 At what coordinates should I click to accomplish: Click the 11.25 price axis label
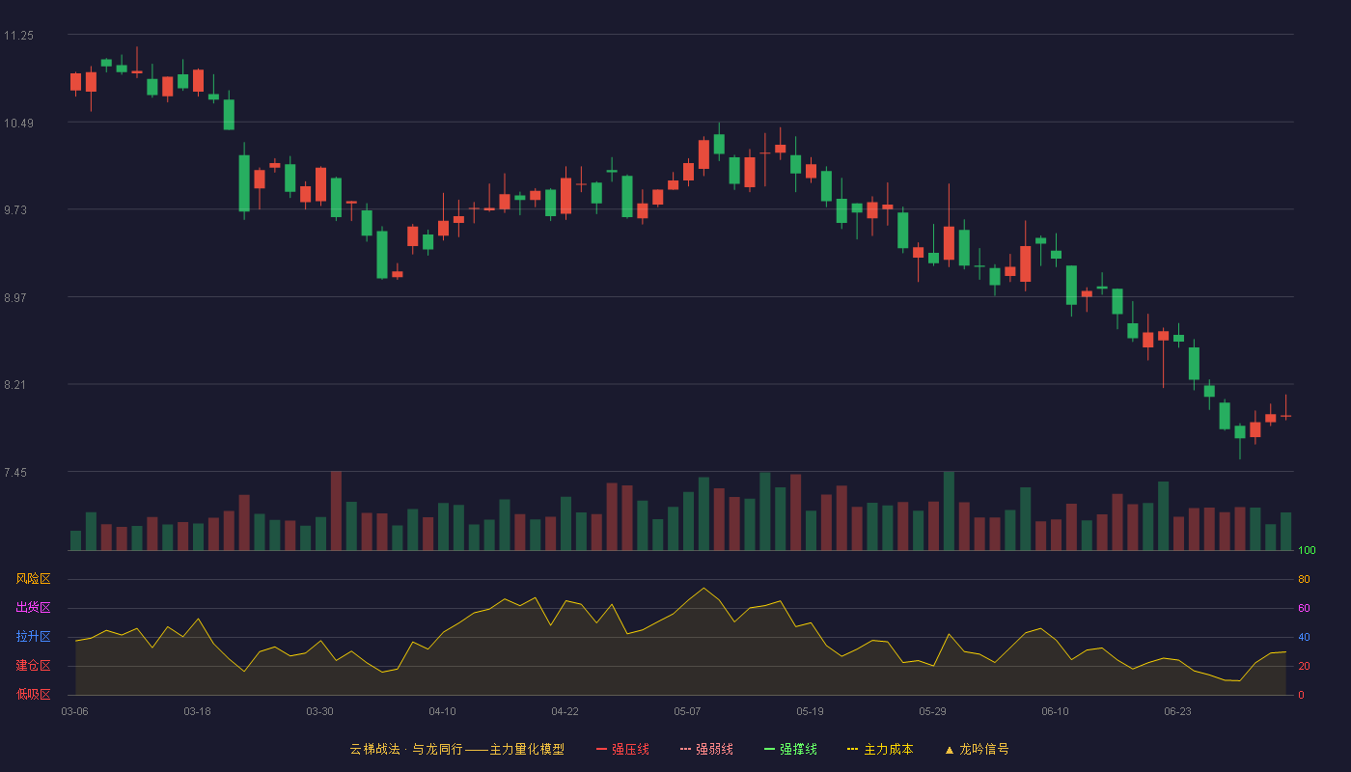pos(18,36)
